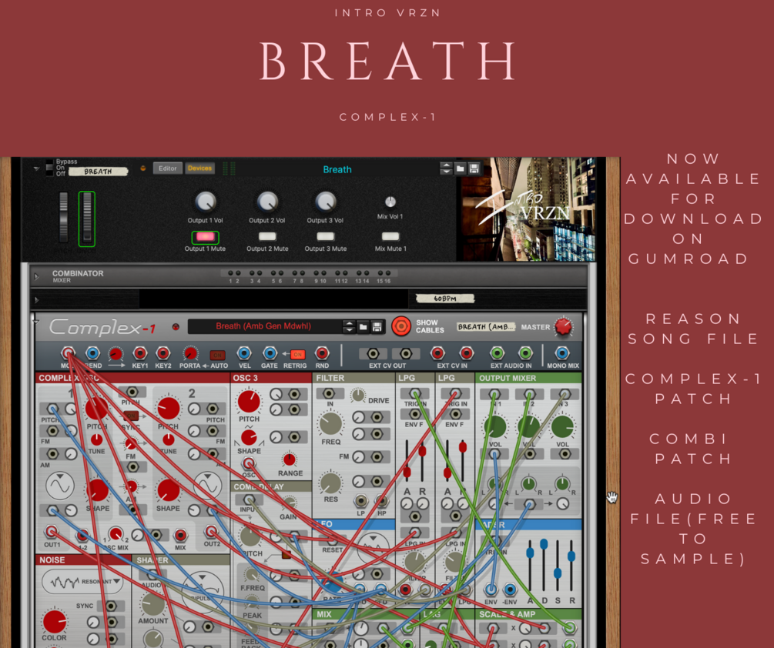
Task: Click the Show Cables round button
Action: tap(400, 326)
